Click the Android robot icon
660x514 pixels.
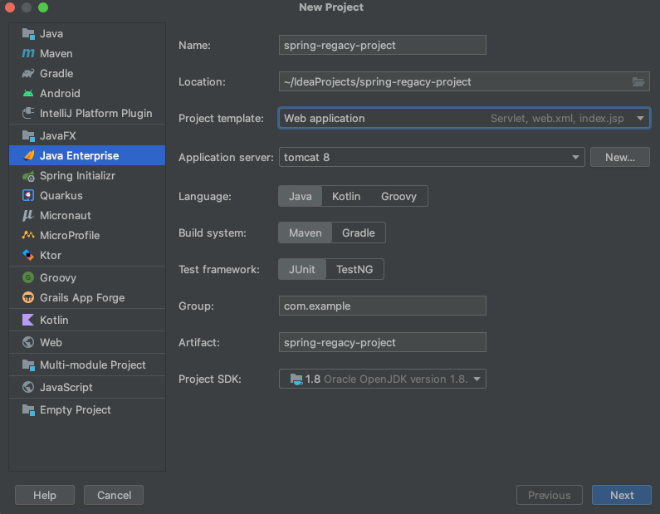point(28,94)
